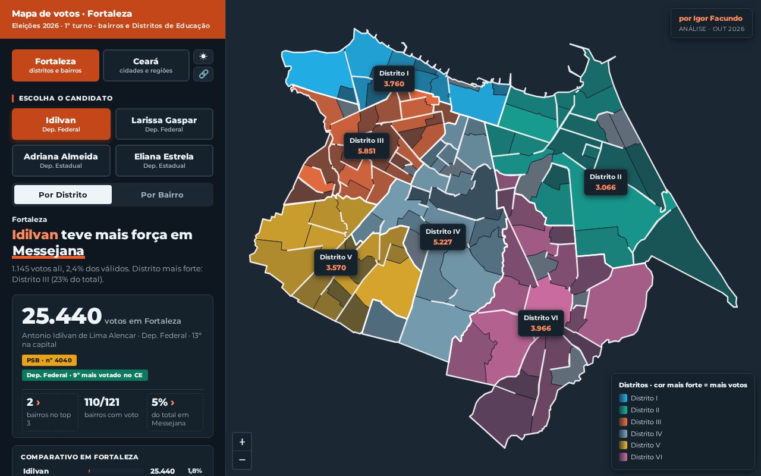
Task: Toggle the light theme sun icon
Action: pyautogui.click(x=203, y=57)
